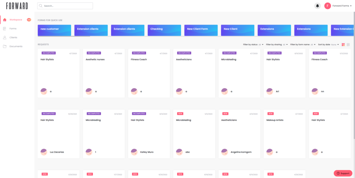Viewport: 355px width, 178px height.
Task: Click the 109 badge next to Workspace
Action: coord(29,20)
